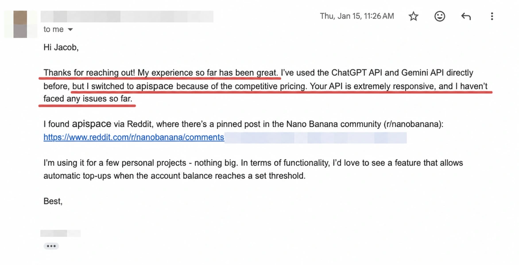
Task: Open the sender's blurred profile avatar
Action: 20,24
